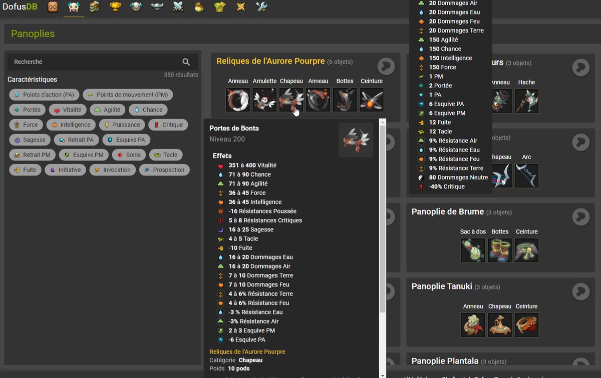The width and height of the screenshot is (601, 378).
Task: Click Sac à dos item in Panoplie de Brume
Action: tap(473, 250)
